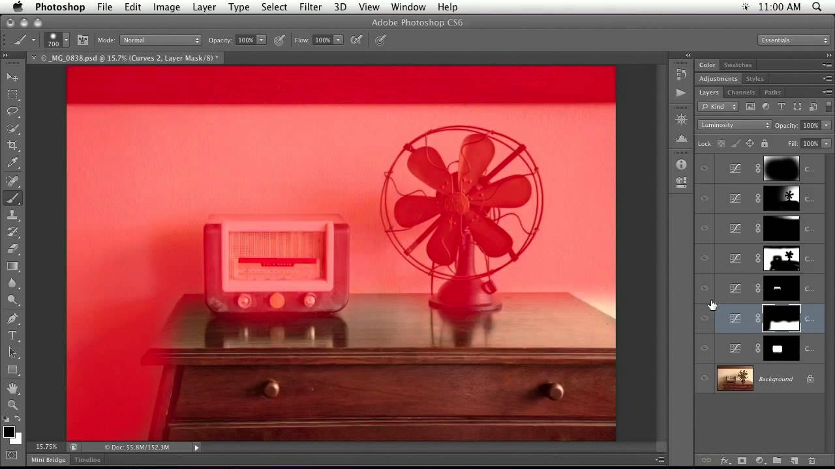Open the Brush Preset picker arrow
This screenshot has width=835, height=469.
point(65,40)
